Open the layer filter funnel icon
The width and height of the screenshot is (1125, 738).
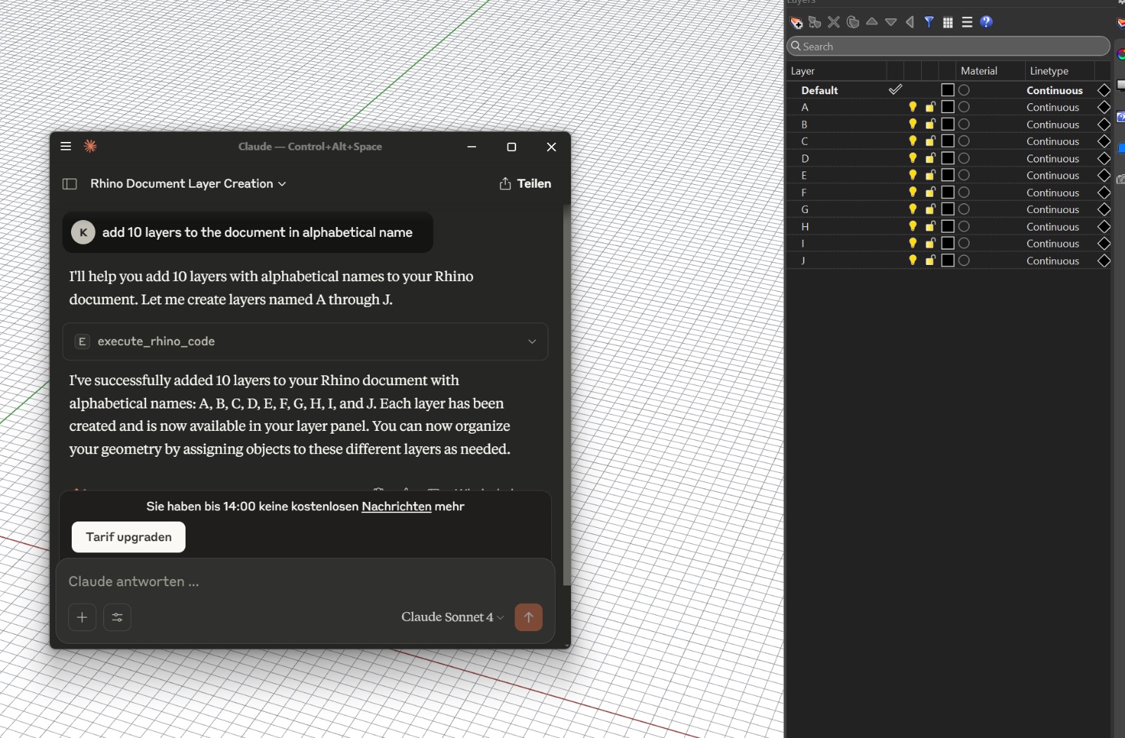pos(929,22)
